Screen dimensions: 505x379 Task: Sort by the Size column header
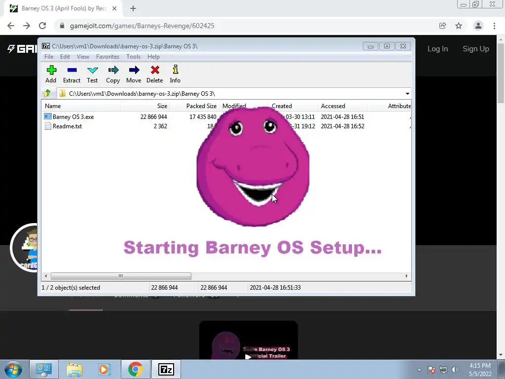pos(145,106)
